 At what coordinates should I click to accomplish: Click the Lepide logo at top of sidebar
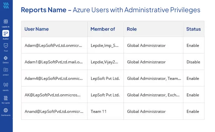6,6
